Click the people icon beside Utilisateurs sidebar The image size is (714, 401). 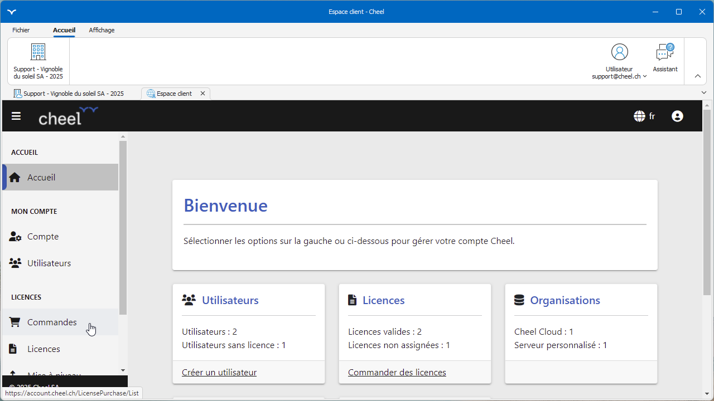[x=15, y=263]
